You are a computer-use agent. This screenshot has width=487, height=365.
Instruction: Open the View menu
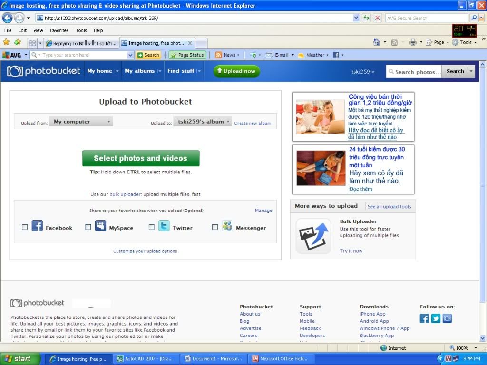tap(38, 30)
